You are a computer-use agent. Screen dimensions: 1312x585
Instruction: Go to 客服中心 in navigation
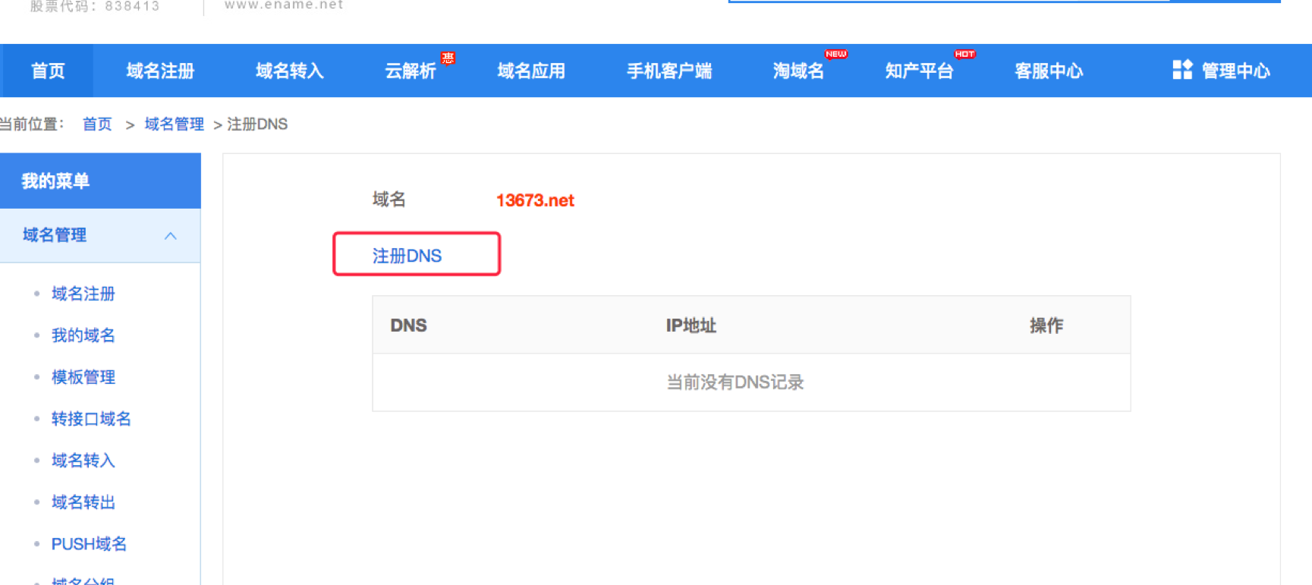point(1049,71)
